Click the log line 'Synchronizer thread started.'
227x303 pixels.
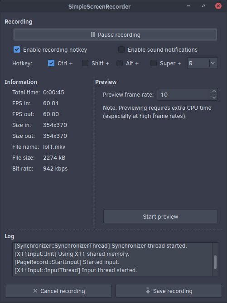tap(101, 246)
